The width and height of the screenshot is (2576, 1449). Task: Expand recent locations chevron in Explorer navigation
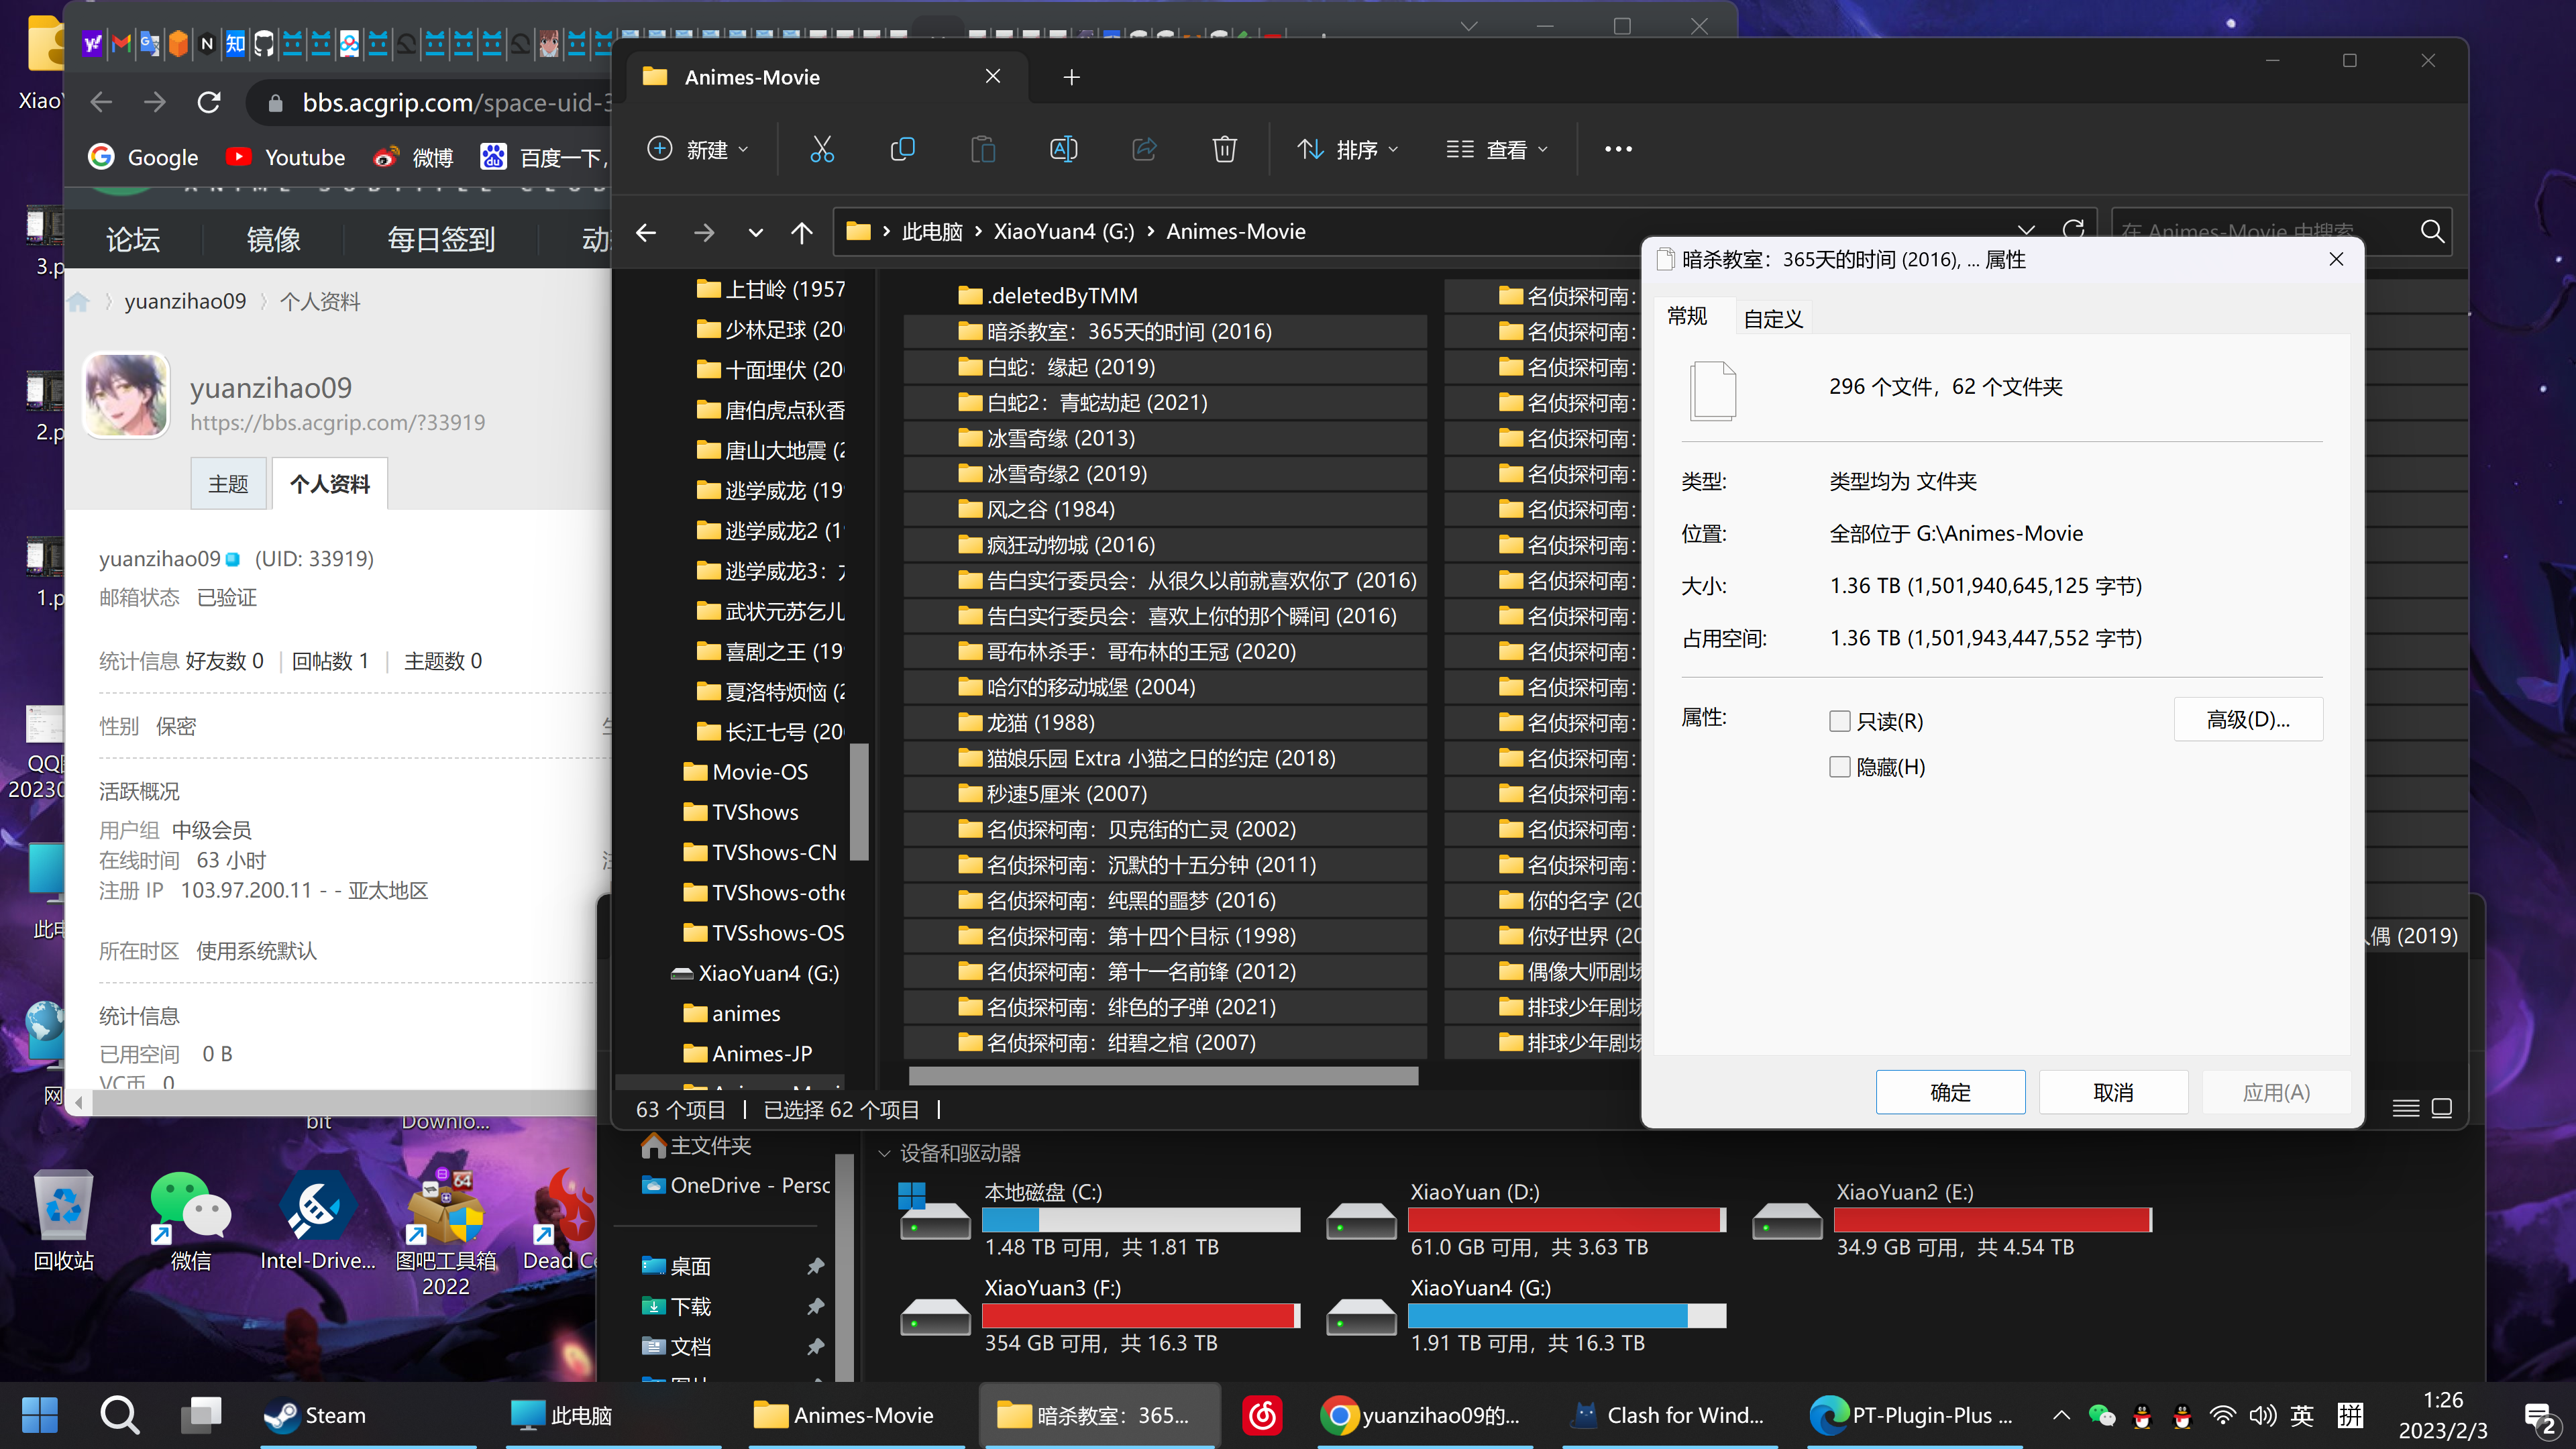click(x=755, y=233)
